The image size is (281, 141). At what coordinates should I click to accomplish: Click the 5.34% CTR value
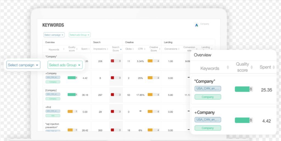pyautogui.click(x=140, y=61)
